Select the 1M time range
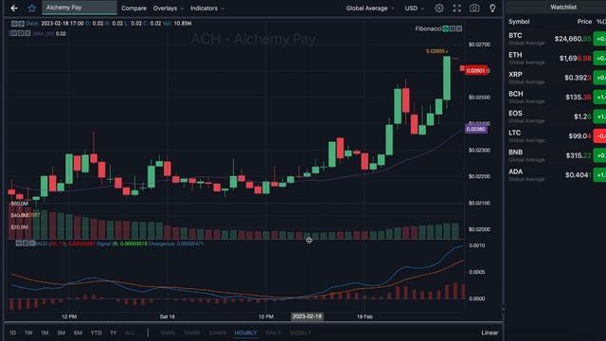The image size is (606, 341). click(45, 332)
